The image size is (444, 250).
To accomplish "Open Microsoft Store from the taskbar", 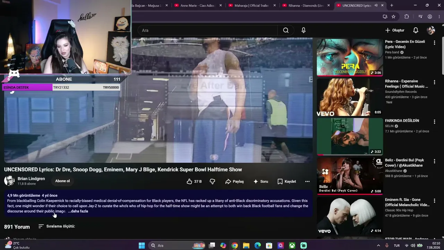I will 269,245.
